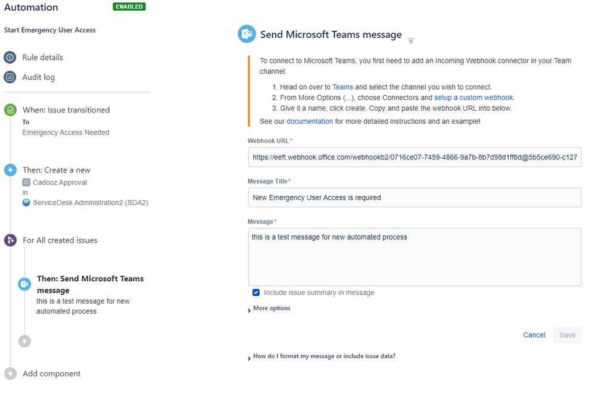Expand How do I format my message help
The image size is (595, 393).
click(322, 356)
